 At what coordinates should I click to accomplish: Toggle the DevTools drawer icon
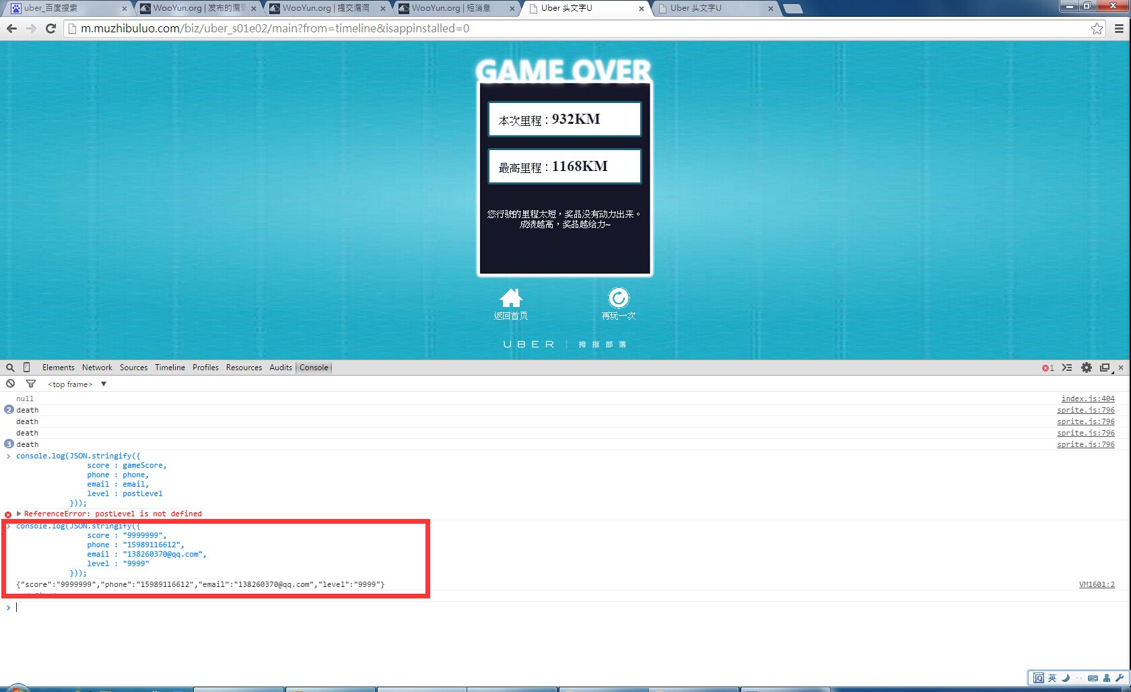coord(1067,368)
